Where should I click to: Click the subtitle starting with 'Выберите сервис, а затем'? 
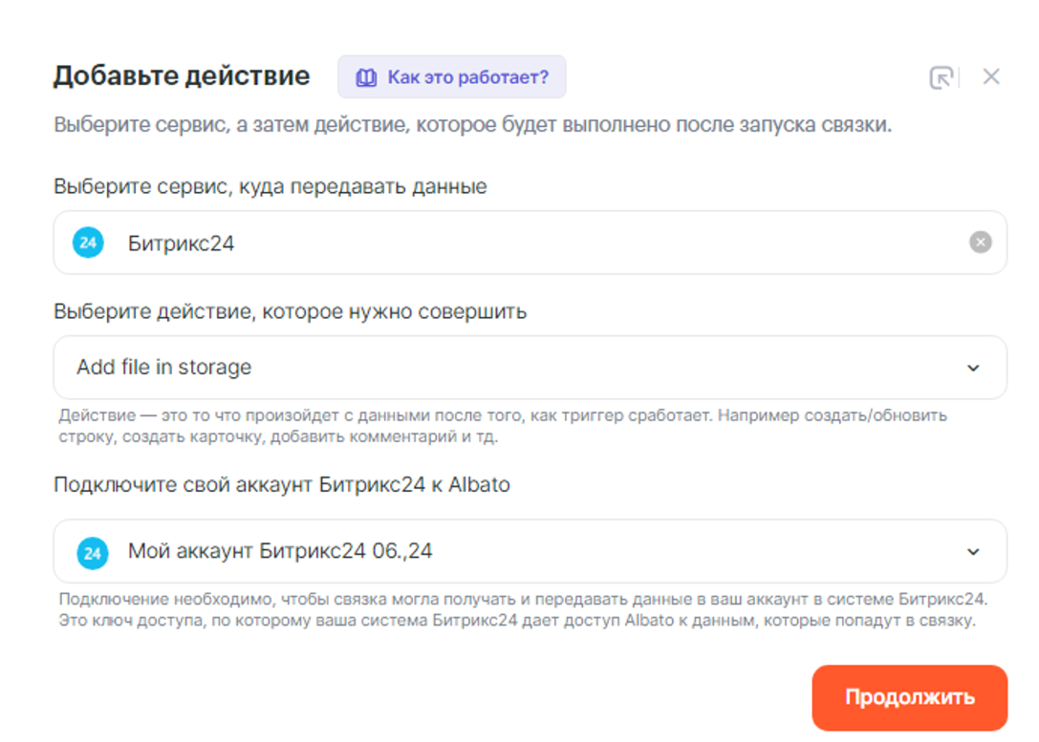(472, 125)
